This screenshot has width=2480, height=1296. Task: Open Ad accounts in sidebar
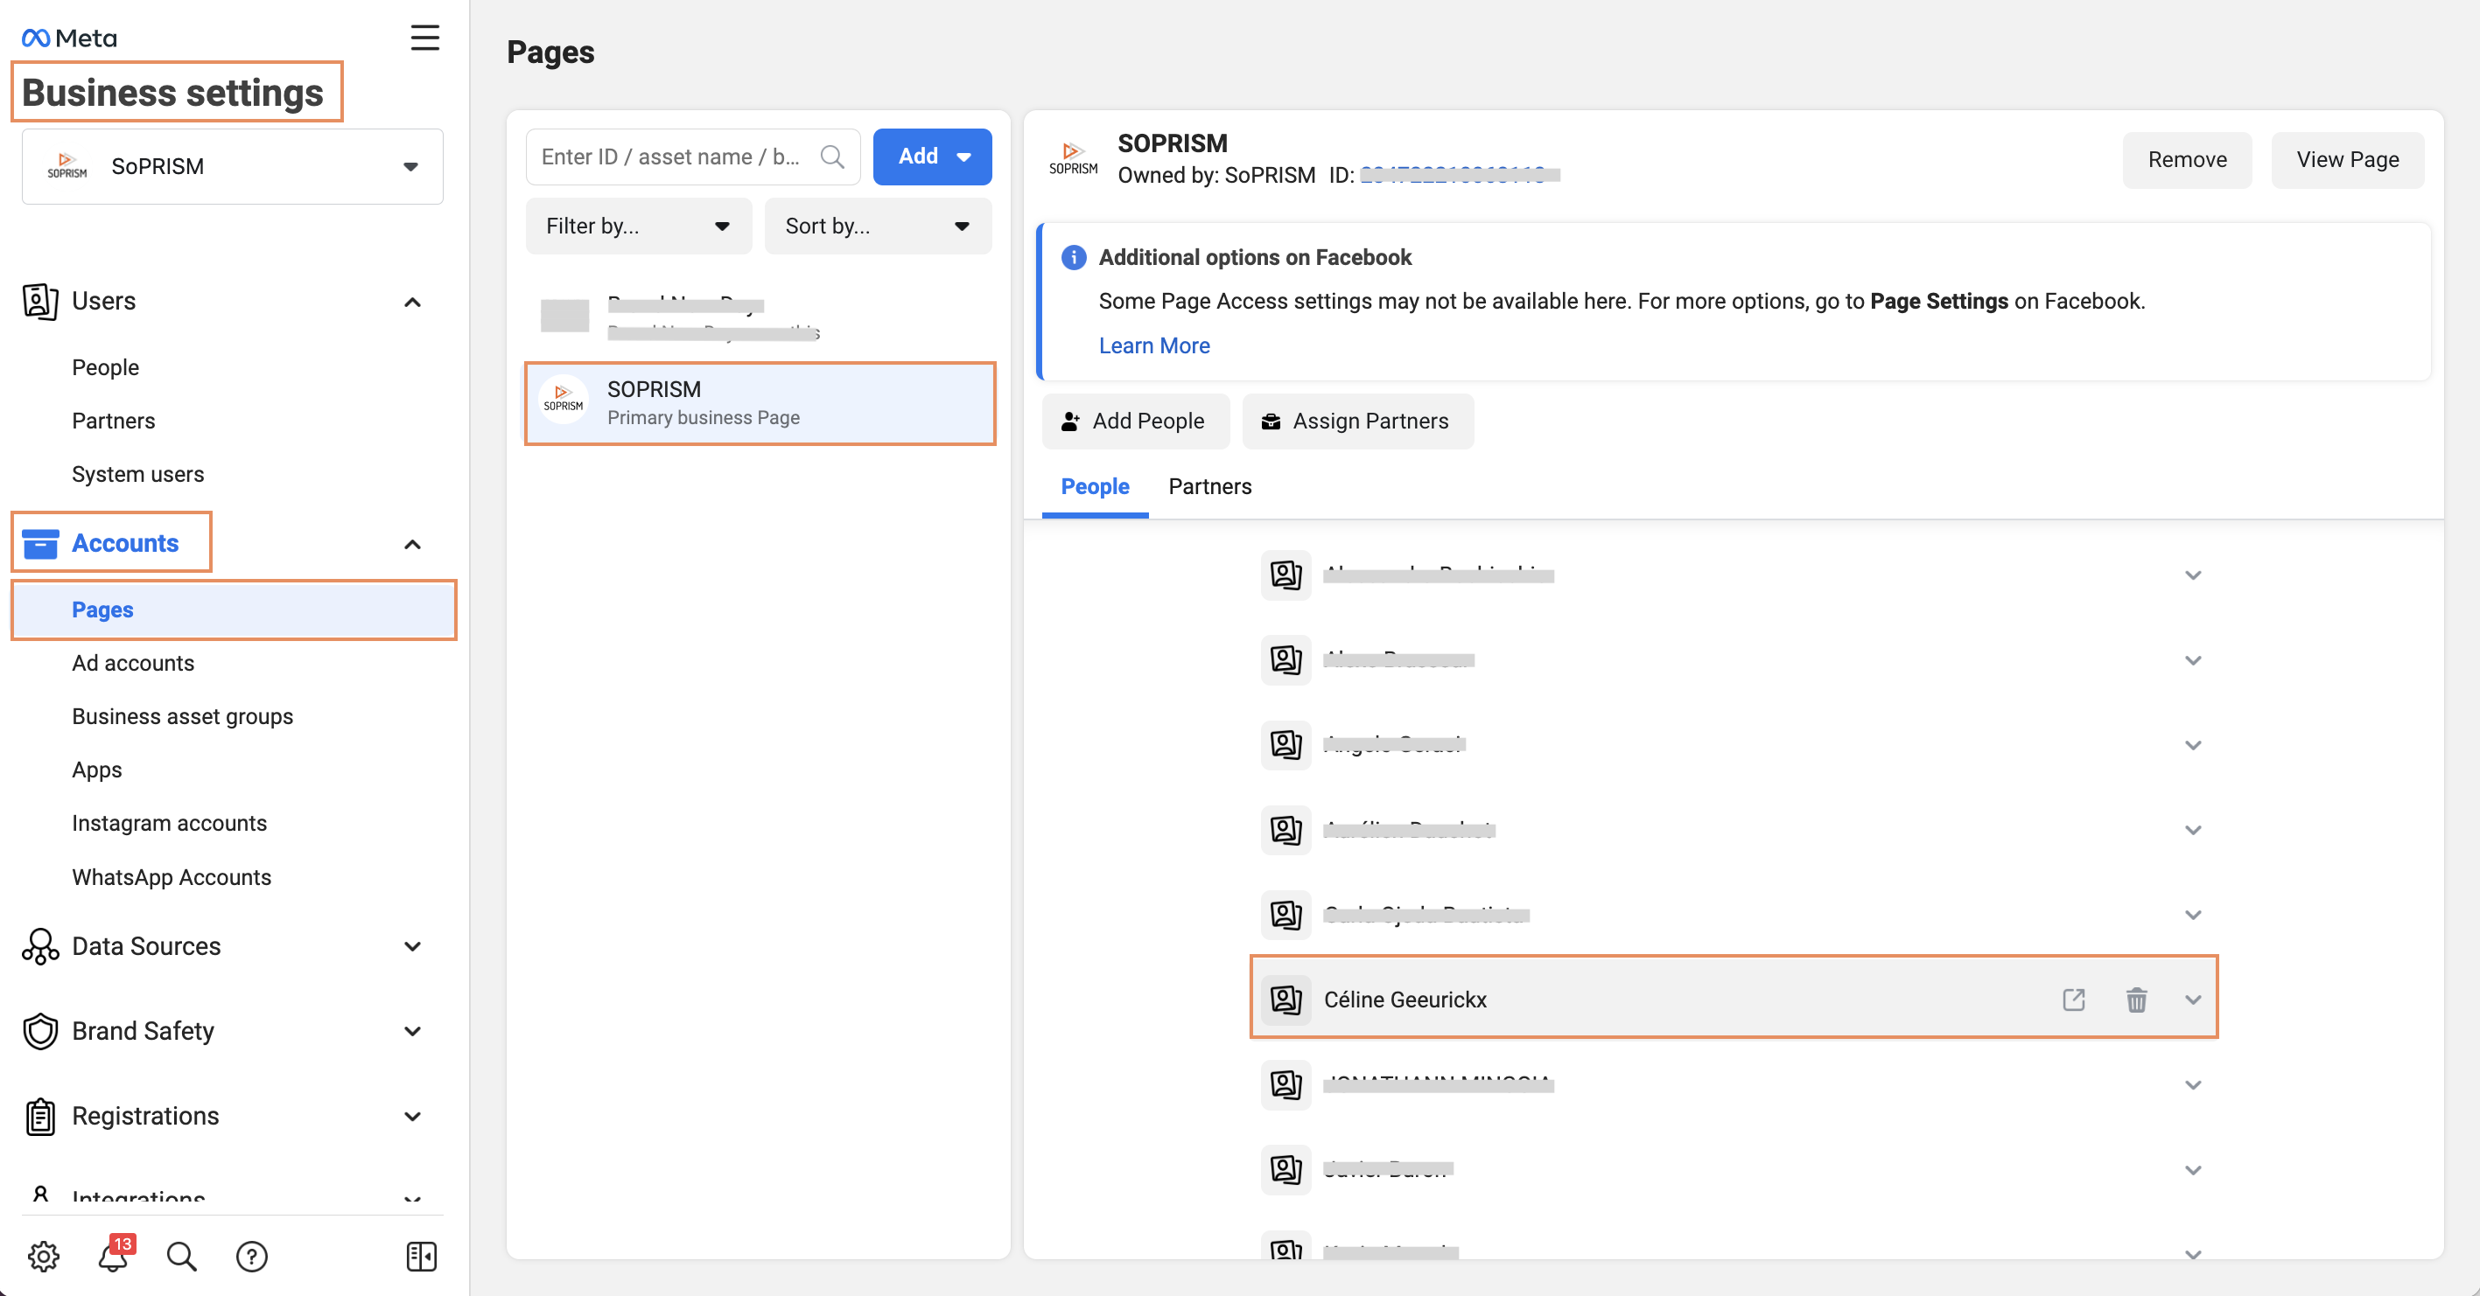pyautogui.click(x=133, y=663)
